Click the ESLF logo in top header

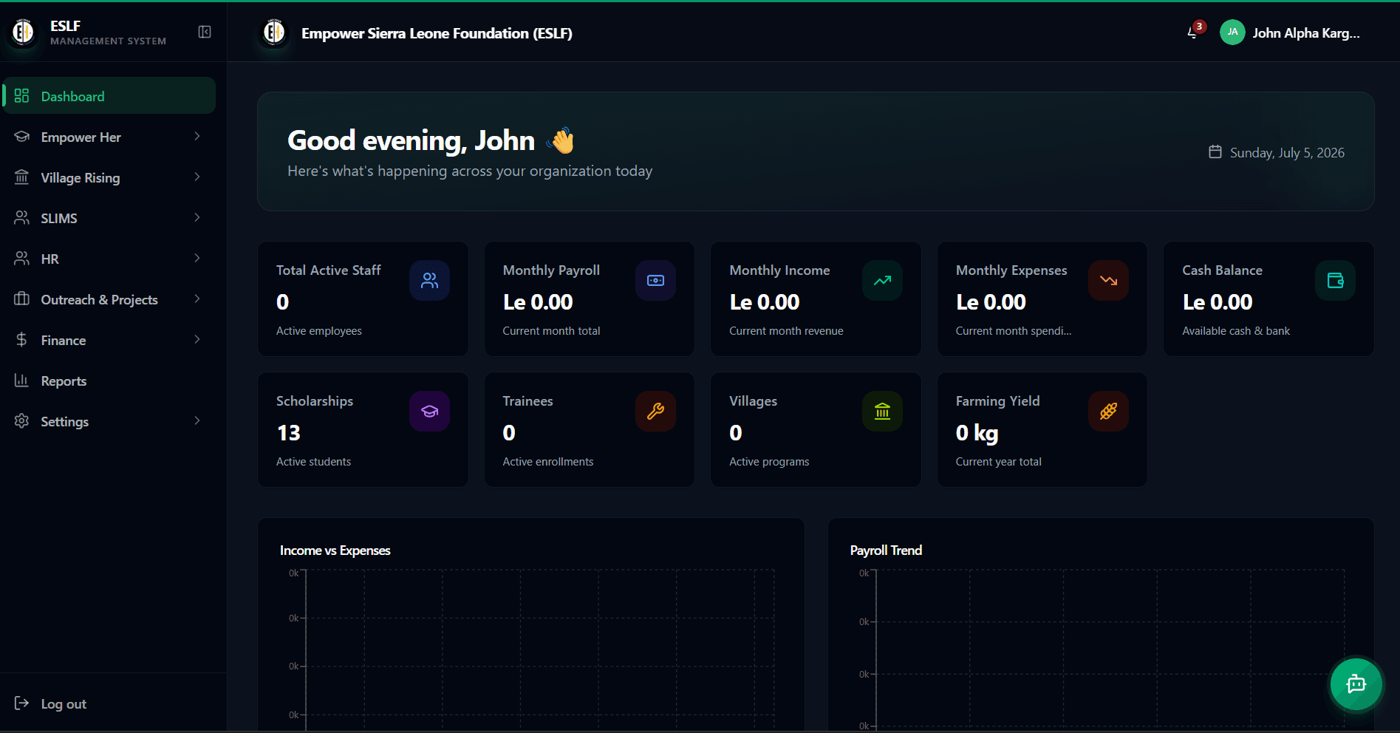(274, 32)
